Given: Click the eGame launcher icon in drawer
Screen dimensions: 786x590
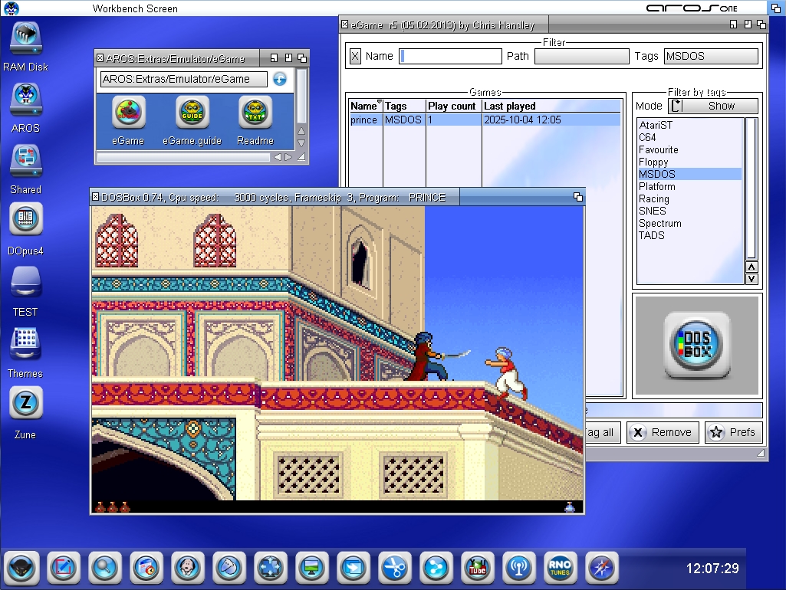Looking at the screenshot, I should point(128,113).
